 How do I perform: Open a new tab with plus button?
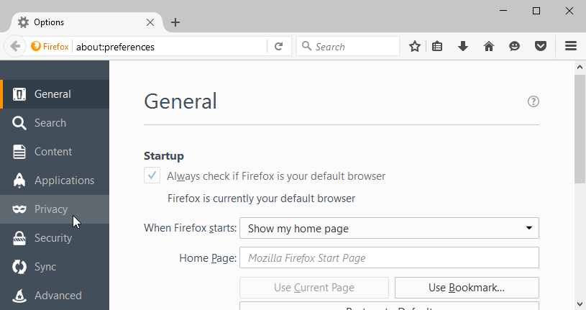coord(175,22)
